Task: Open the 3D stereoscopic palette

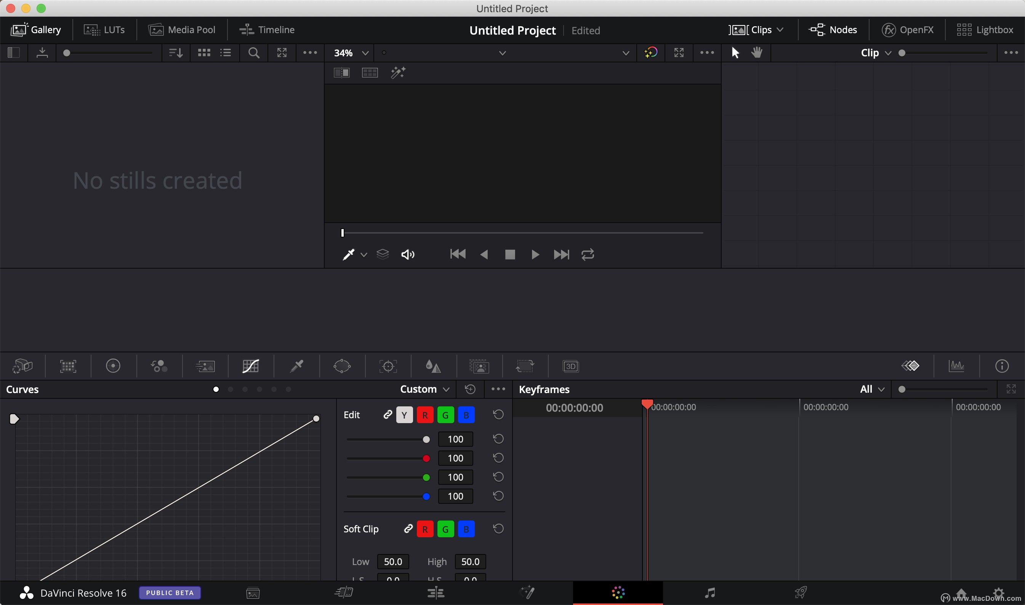Action: click(x=571, y=366)
